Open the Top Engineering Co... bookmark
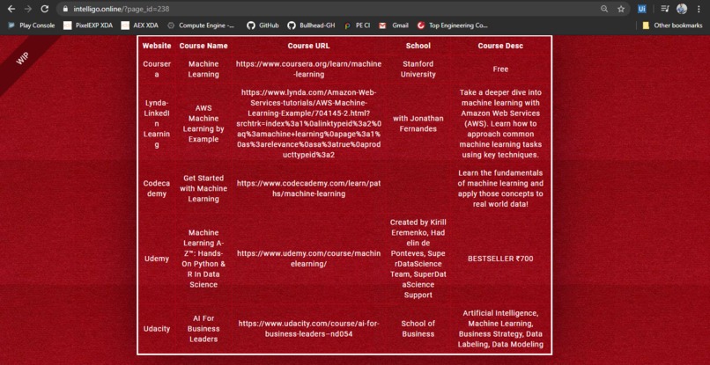710x365 pixels. (x=453, y=26)
